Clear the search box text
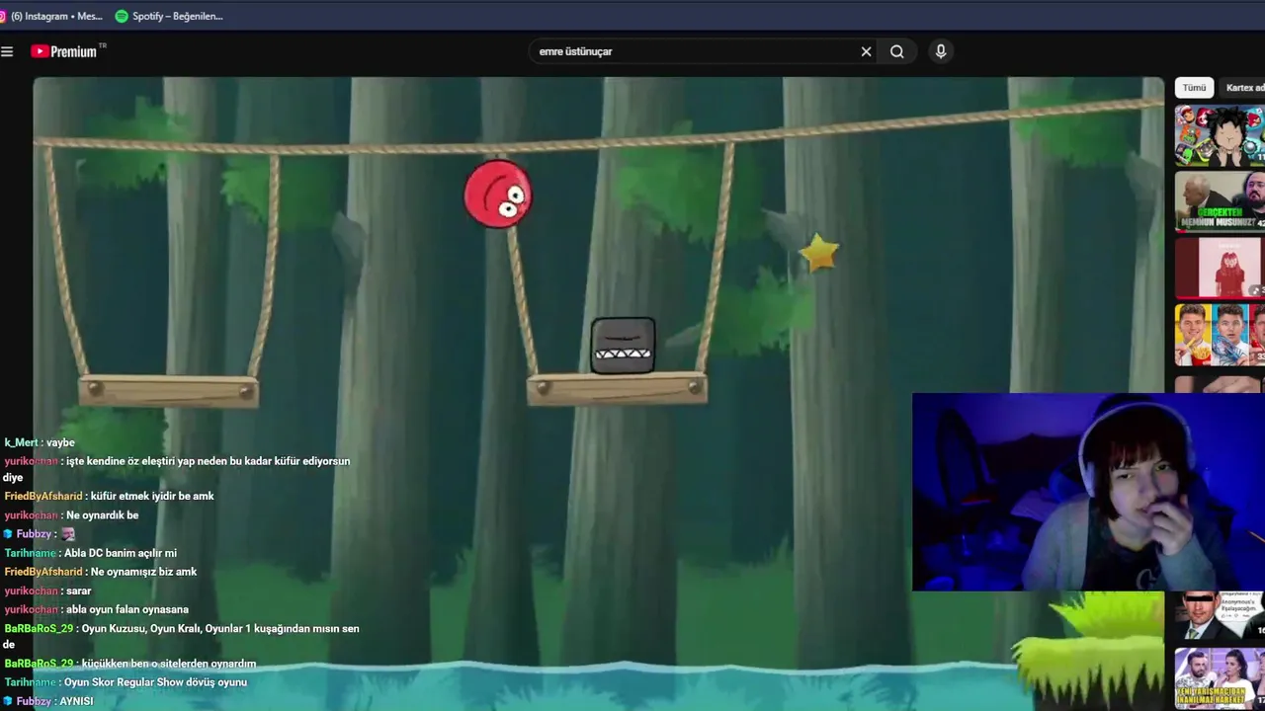1265x711 pixels. [866, 51]
